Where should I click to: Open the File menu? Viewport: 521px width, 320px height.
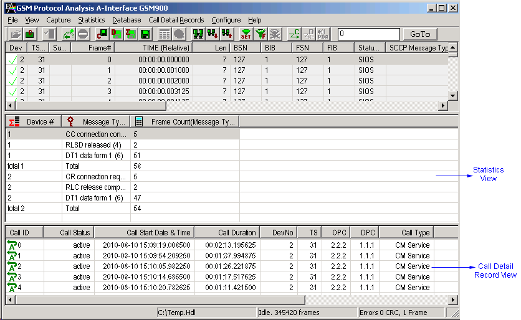pos(12,20)
